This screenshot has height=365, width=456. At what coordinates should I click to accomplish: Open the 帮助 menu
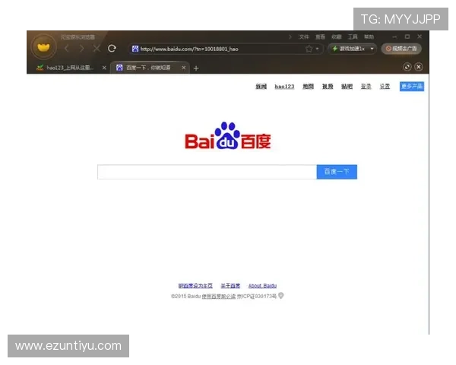(369, 36)
